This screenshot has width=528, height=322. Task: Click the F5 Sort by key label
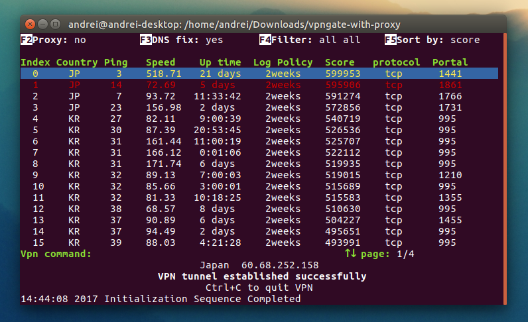391,40
